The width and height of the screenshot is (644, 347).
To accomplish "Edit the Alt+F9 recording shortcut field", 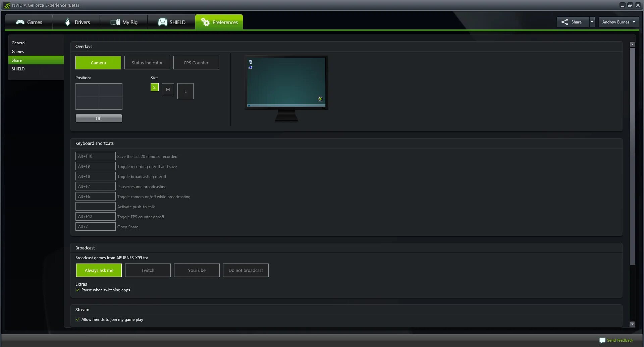I will coord(96,166).
